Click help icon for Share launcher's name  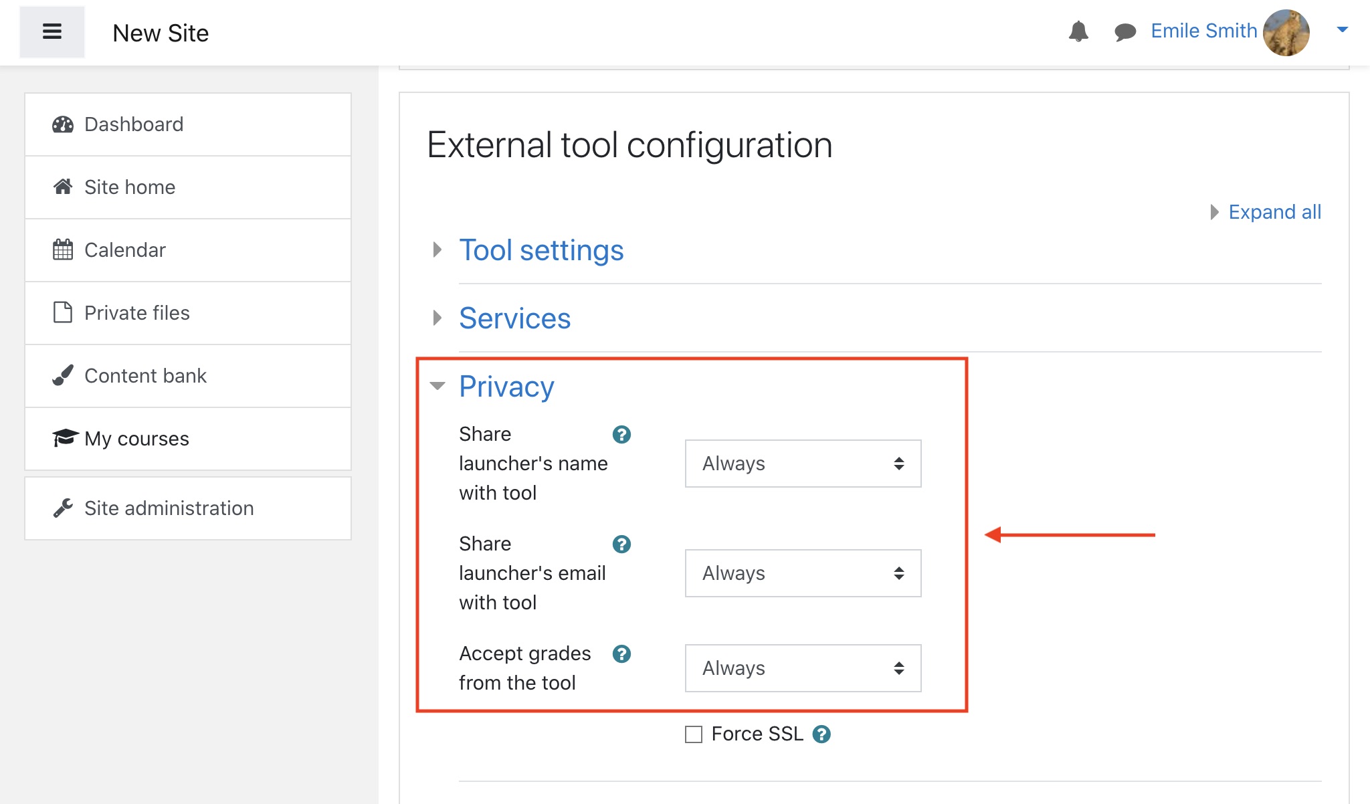pyautogui.click(x=621, y=435)
